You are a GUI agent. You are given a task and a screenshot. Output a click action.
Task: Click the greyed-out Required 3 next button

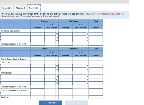(76, 103)
